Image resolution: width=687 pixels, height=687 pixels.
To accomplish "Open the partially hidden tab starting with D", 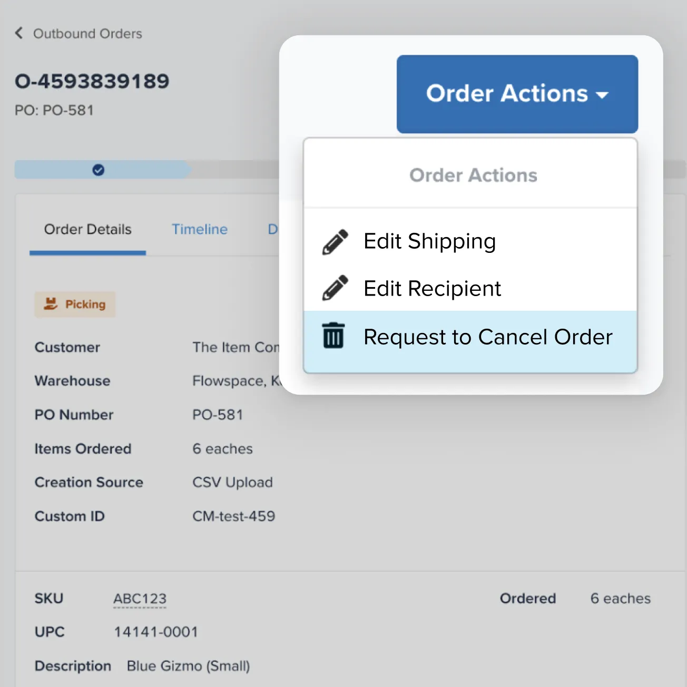I will pos(274,229).
